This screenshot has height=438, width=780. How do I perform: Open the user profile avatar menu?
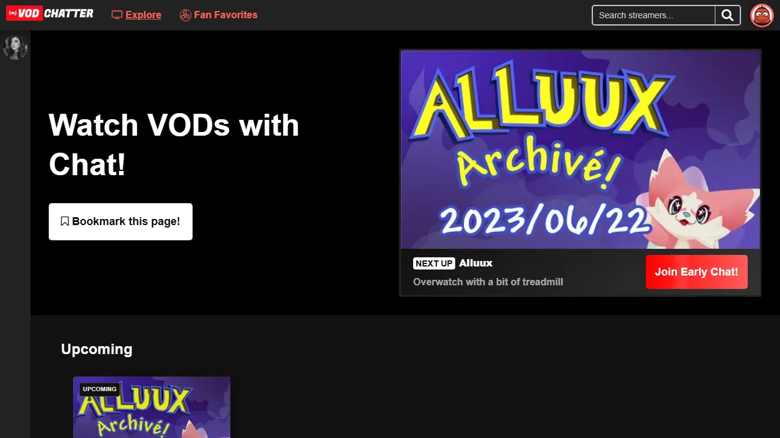point(761,15)
